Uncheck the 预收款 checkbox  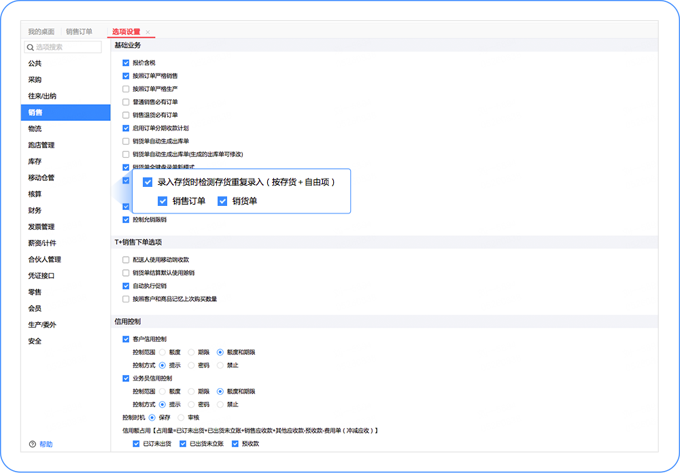(235, 444)
